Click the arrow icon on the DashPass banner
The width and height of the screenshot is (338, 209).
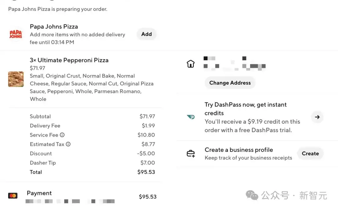(317, 117)
